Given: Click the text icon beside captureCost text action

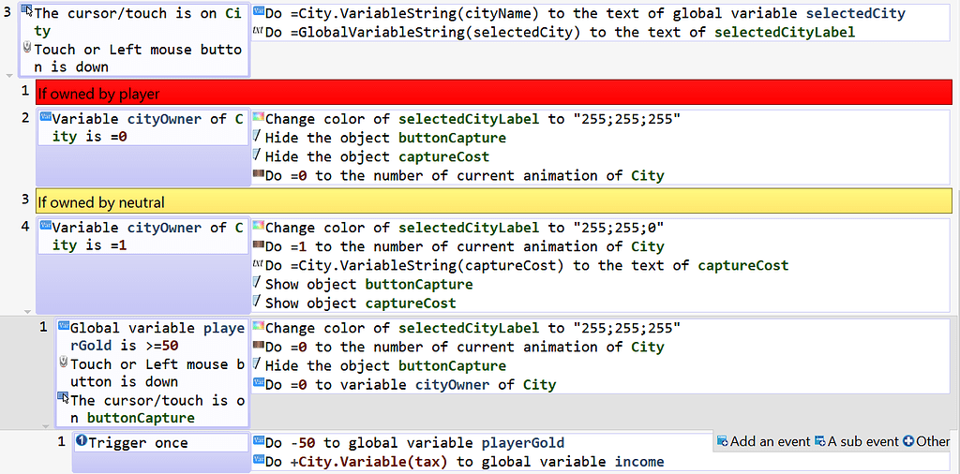Looking at the screenshot, I should pos(258,265).
